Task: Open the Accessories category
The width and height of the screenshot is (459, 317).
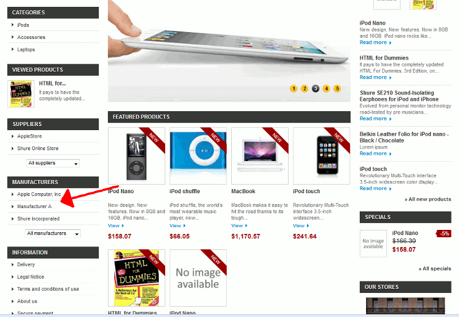Action: (31, 37)
